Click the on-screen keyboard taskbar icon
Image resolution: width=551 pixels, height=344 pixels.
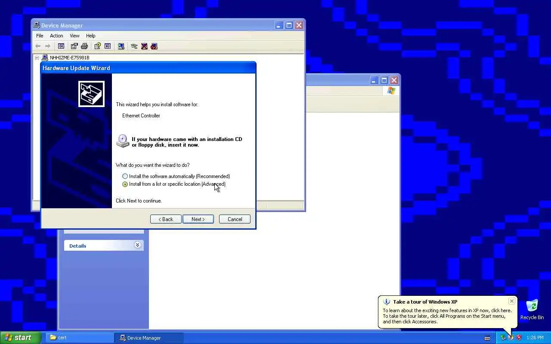tap(487, 338)
